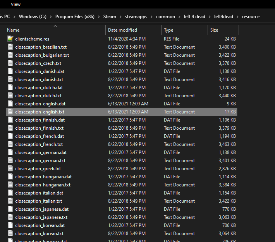Click filename closecaption_french.dat
Screen dimensions: 275x242
coord(40,136)
